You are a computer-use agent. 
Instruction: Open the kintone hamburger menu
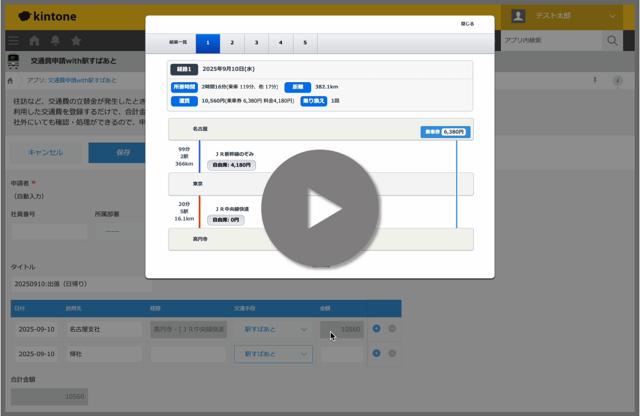pyautogui.click(x=14, y=40)
